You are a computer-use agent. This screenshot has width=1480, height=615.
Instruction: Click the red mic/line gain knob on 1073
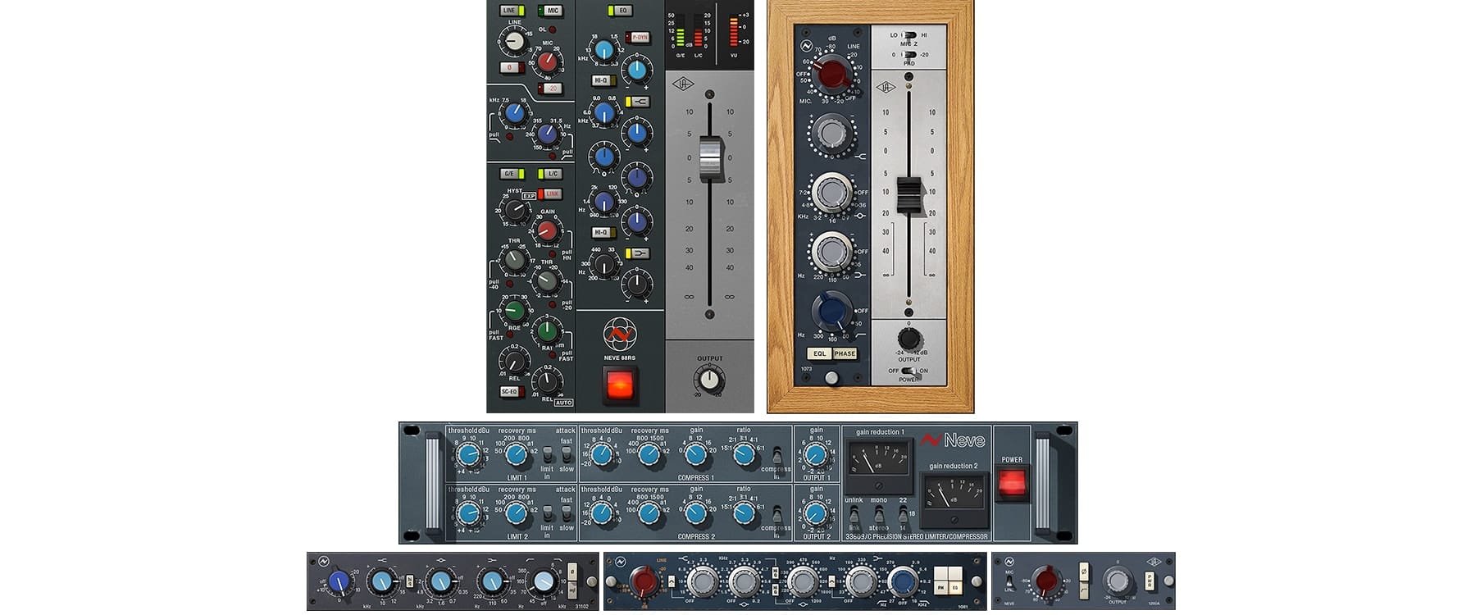click(831, 75)
